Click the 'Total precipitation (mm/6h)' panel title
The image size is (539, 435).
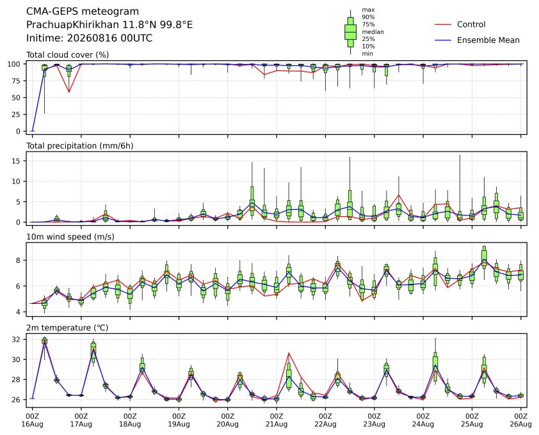coord(80,146)
